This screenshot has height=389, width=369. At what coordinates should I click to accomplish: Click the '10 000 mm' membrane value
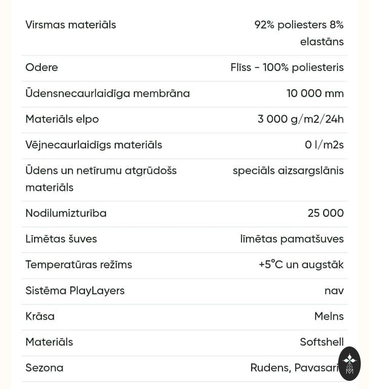[x=315, y=93]
